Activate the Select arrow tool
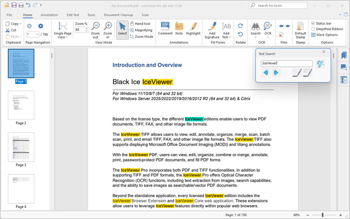The height and width of the screenshot is (219, 350). click(122, 30)
